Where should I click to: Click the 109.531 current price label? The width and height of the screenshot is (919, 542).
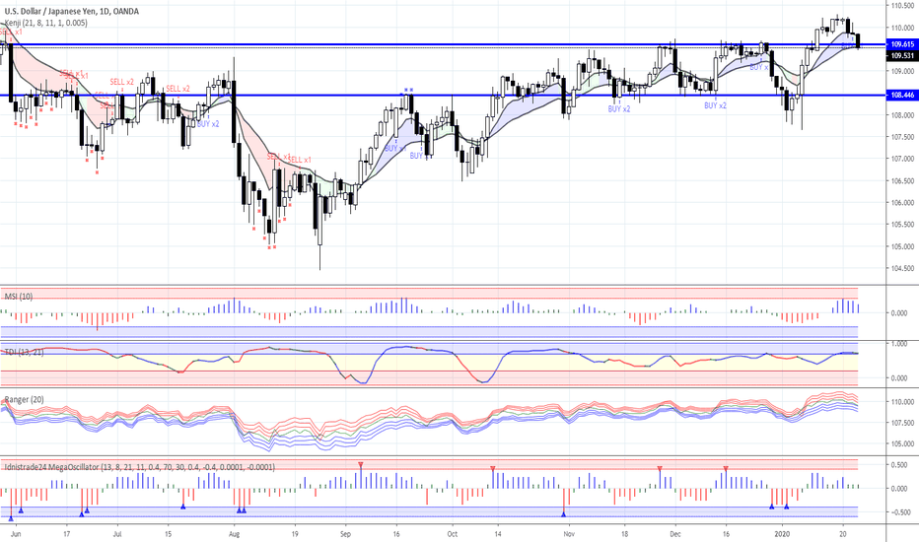coord(900,56)
